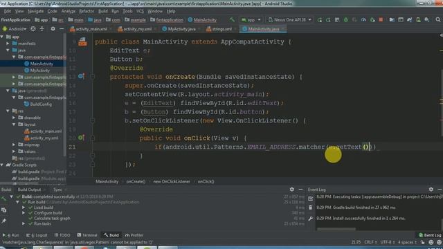Click override gutter icon beside onCreate
The width and height of the screenshot is (443, 249).
tap(82, 76)
